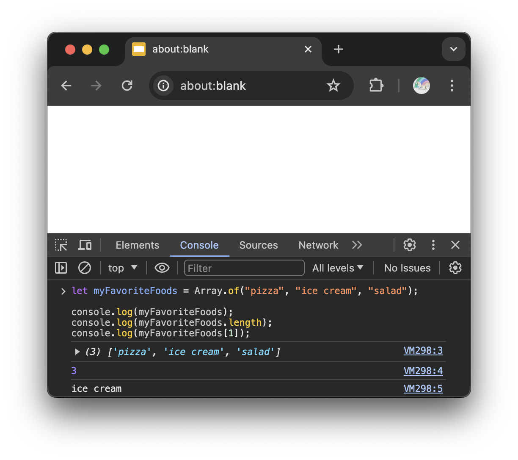This screenshot has height=460, width=518.
Task: Click the logged number 3
Action: 74,371
